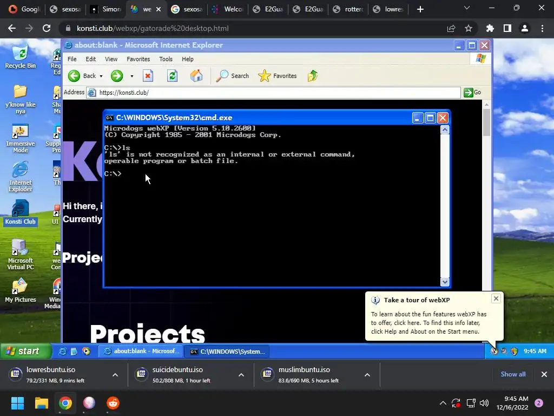Open the Favorites menu in menu bar
Image resolution: width=554 pixels, height=416 pixels.
(138, 59)
